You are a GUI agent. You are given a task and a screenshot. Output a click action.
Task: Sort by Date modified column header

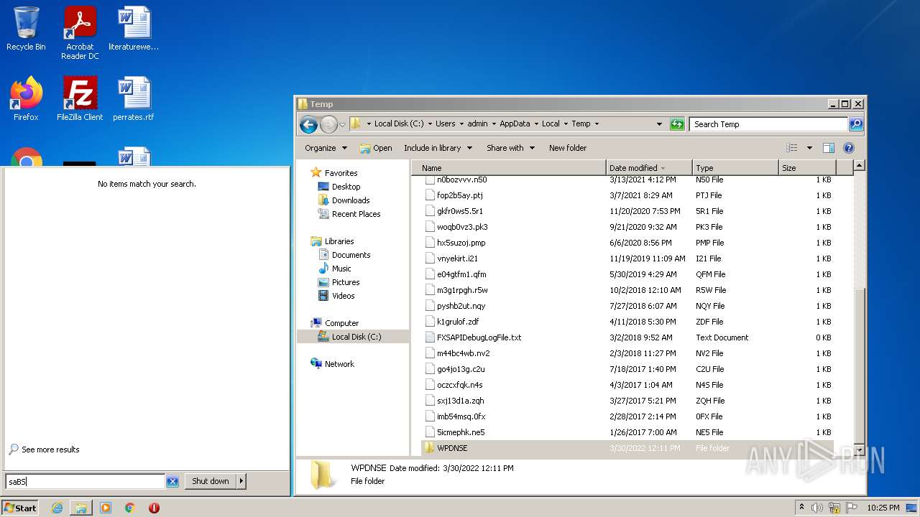click(x=649, y=168)
